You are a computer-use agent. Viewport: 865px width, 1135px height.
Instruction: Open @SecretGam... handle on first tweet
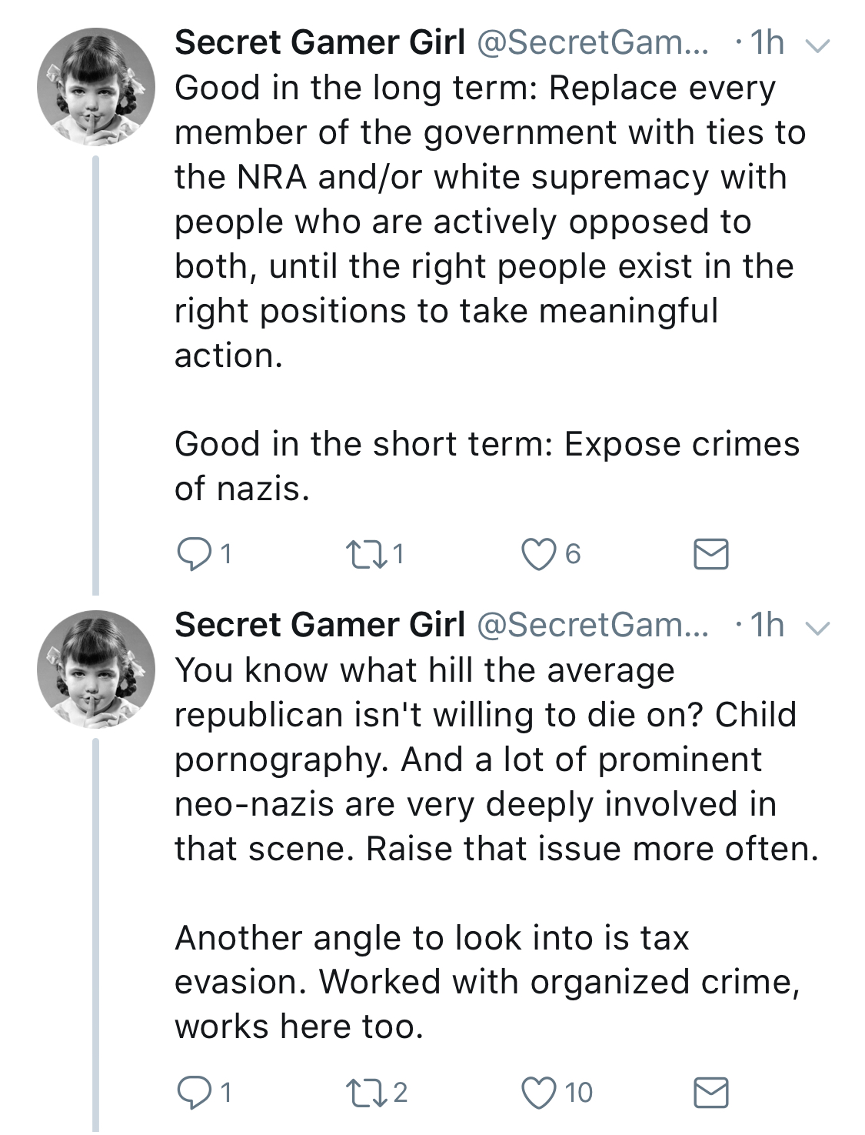click(x=594, y=42)
